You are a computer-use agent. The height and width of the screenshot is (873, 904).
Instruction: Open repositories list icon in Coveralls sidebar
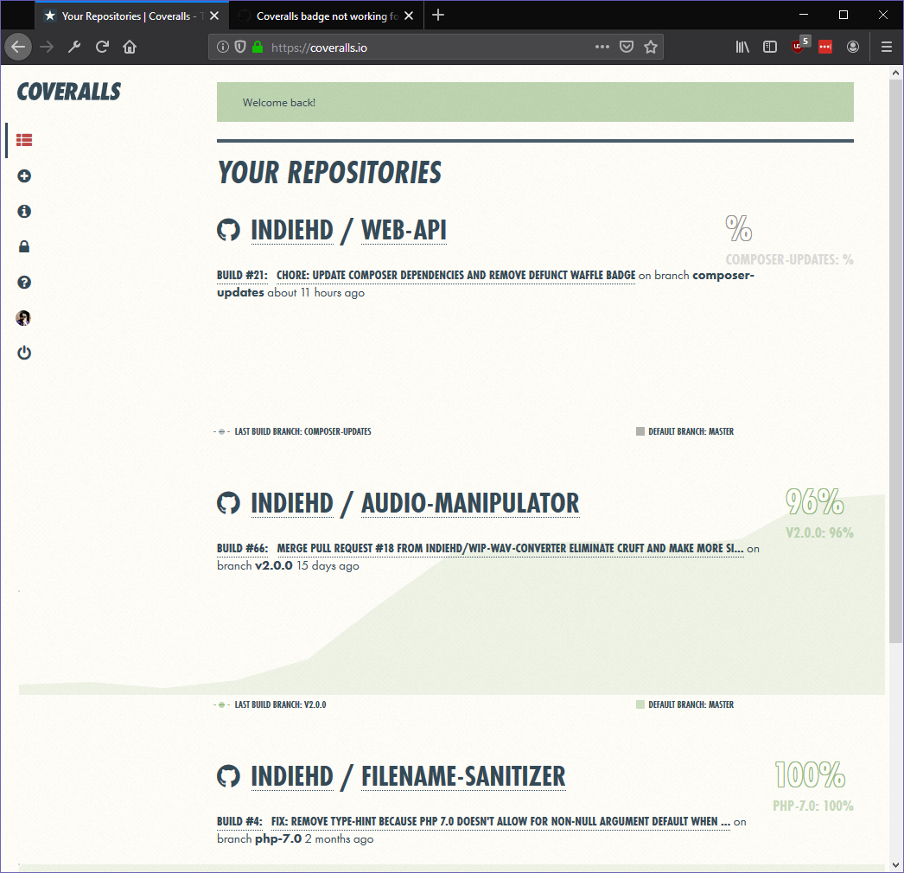tap(24, 140)
